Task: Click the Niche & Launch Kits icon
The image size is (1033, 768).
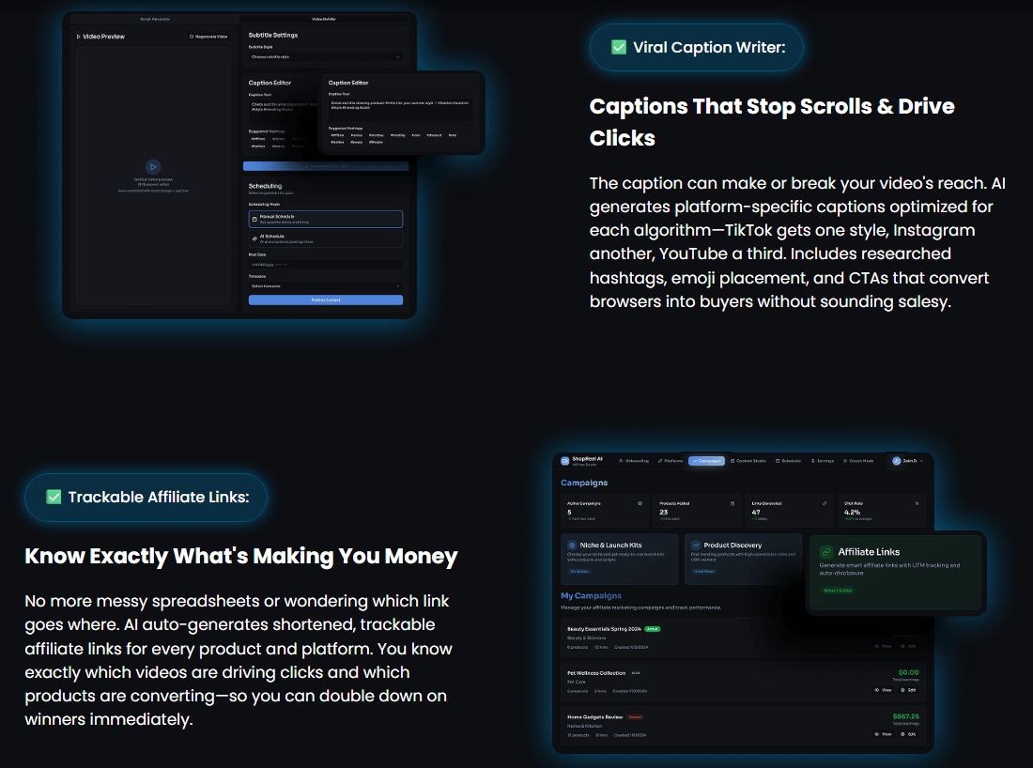Action: tap(572, 545)
